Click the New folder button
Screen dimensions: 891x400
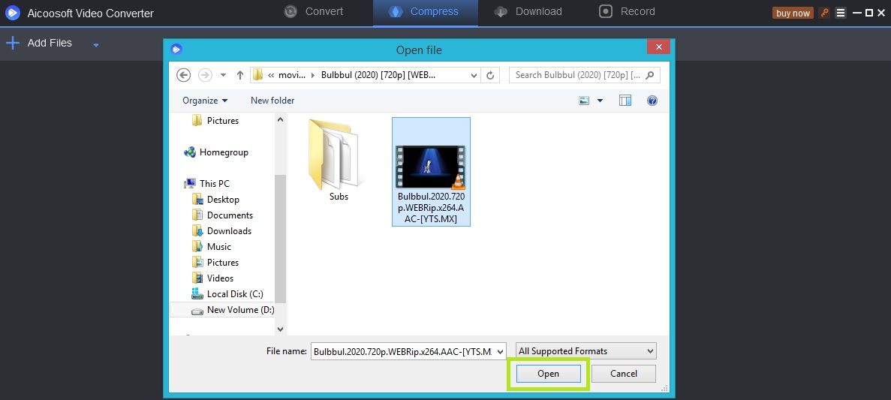point(272,101)
